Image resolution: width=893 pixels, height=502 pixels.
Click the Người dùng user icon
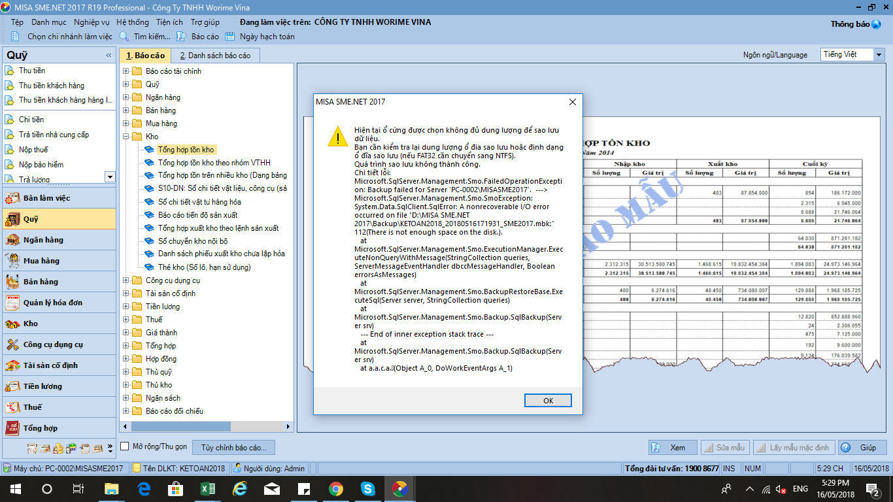coord(237,469)
